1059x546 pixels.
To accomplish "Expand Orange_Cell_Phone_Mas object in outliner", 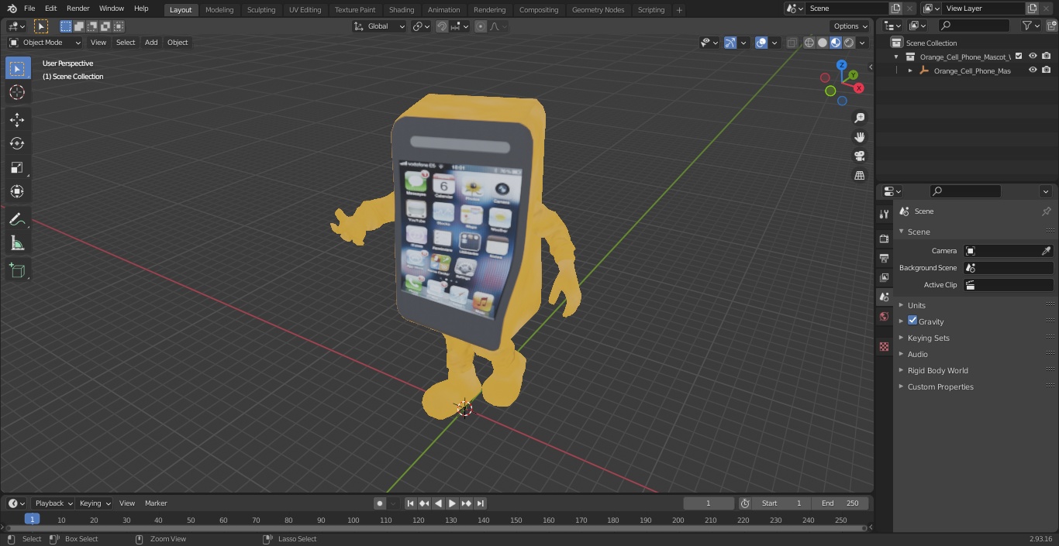I will (910, 70).
